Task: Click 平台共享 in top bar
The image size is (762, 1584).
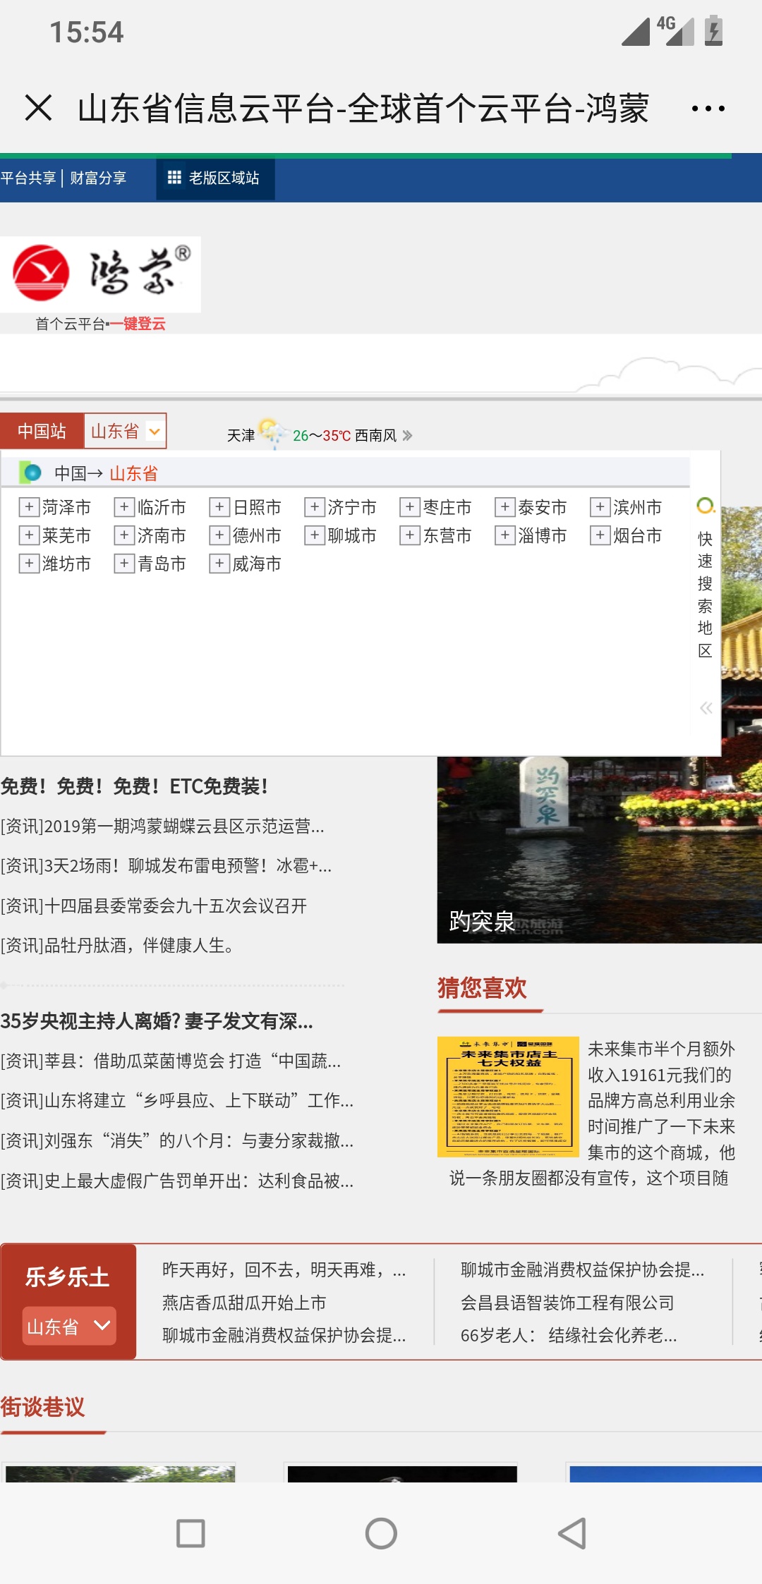Action: 28,178
